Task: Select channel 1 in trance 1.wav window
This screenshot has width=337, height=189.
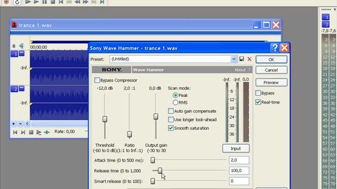Action: pos(14,54)
